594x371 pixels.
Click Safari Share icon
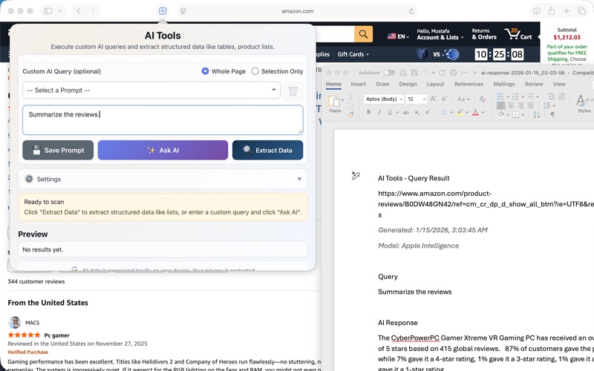[551, 11]
